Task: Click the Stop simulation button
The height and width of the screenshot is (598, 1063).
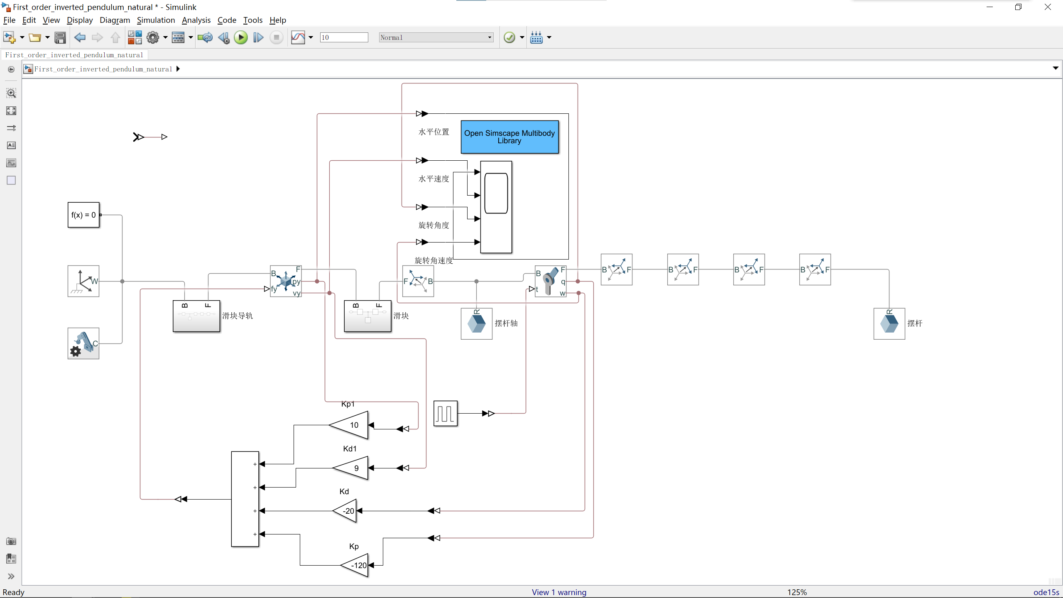Action: pos(276,37)
